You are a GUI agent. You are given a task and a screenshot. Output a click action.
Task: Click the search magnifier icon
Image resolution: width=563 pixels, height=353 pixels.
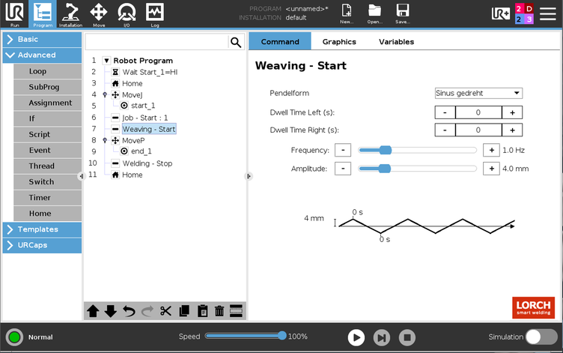coord(236,43)
